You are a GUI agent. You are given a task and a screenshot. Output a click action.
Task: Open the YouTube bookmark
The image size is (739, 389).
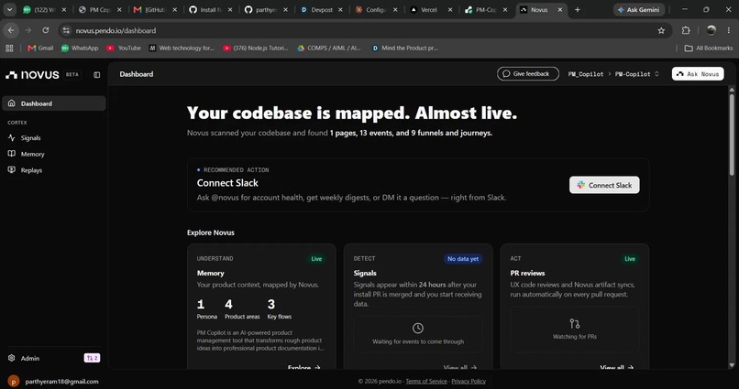tap(124, 48)
